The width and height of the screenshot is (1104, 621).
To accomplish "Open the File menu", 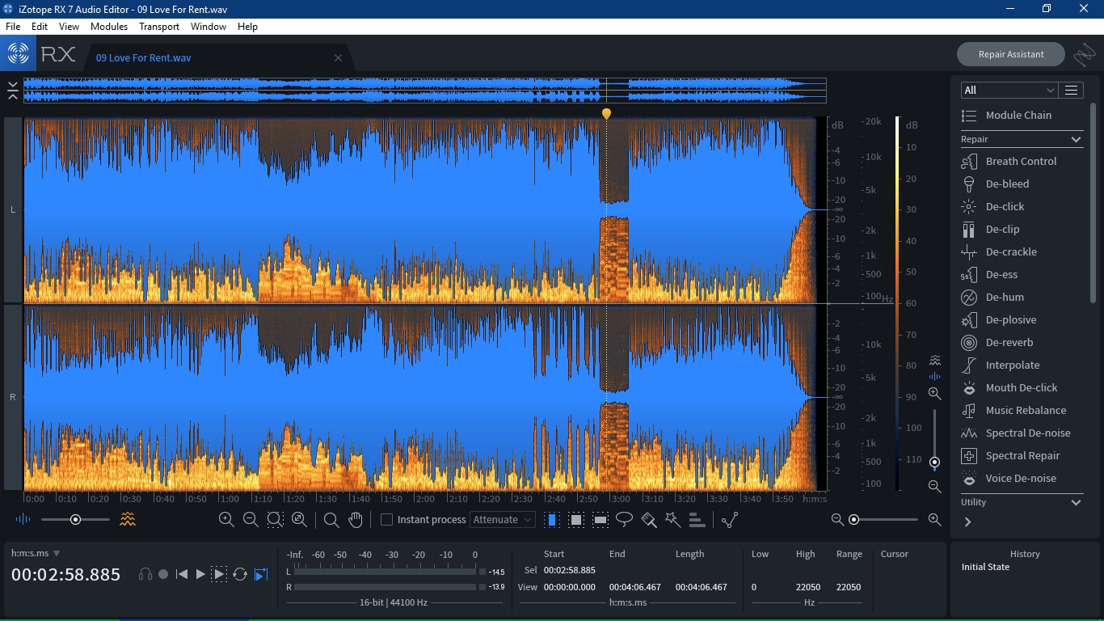I will click(13, 27).
